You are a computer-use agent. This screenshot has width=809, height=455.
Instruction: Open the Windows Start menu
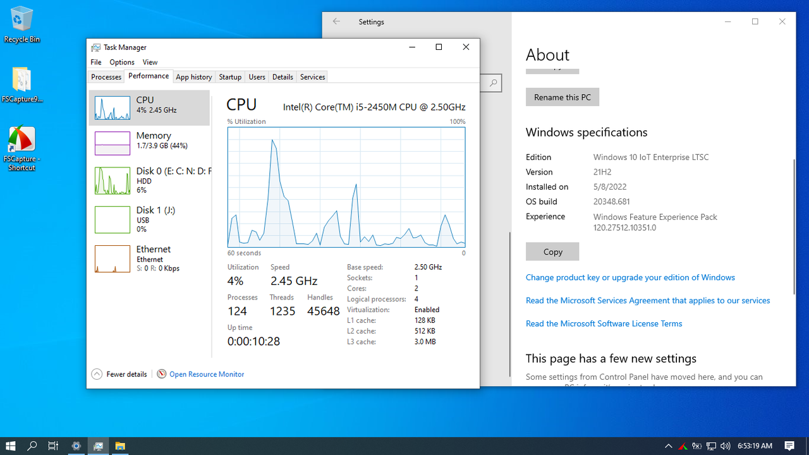[11, 446]
